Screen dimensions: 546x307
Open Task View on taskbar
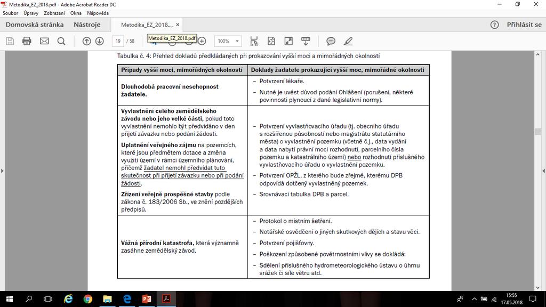(x=47, y=299)
